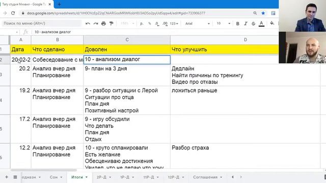Click the browser extension icon
This screenshot has height=183, width=326.
click(x=273, y=13)
